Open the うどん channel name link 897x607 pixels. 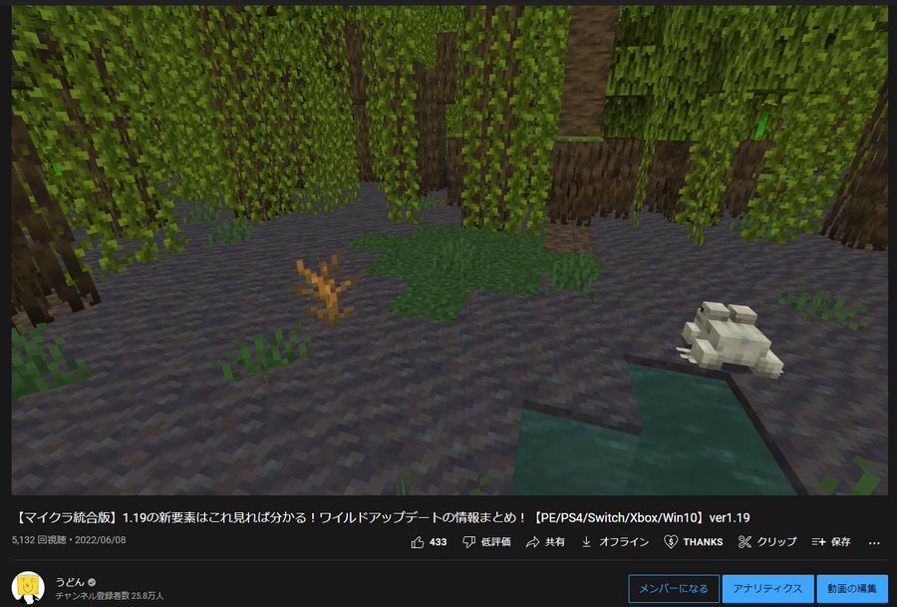pyautogui.click(x=70, y=582)
